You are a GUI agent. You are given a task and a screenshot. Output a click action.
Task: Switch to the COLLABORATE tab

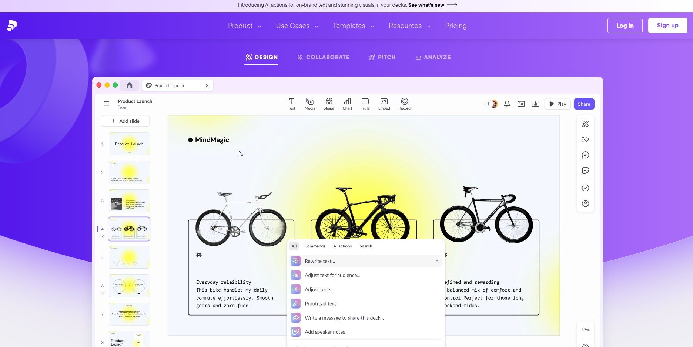(x=324, y=57)
